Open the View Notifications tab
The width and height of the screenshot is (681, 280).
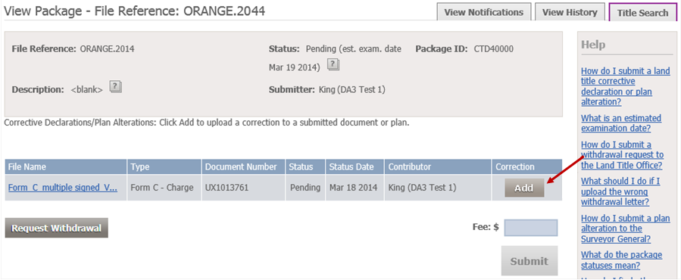click(484, 12)
